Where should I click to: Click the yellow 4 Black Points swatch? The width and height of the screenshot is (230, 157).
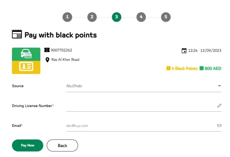pyautogui.click(x=169, y=68)
